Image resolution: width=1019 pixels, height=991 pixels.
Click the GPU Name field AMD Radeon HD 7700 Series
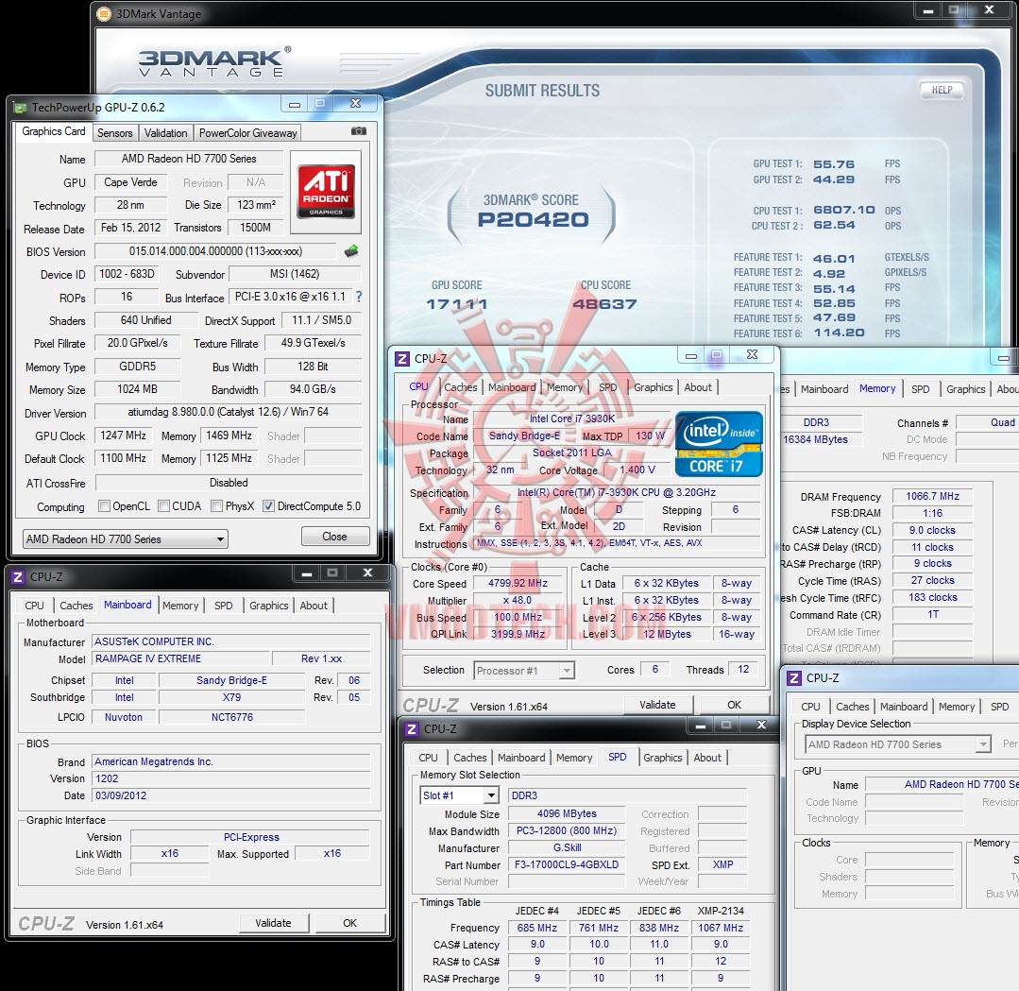tap(189, 159)
